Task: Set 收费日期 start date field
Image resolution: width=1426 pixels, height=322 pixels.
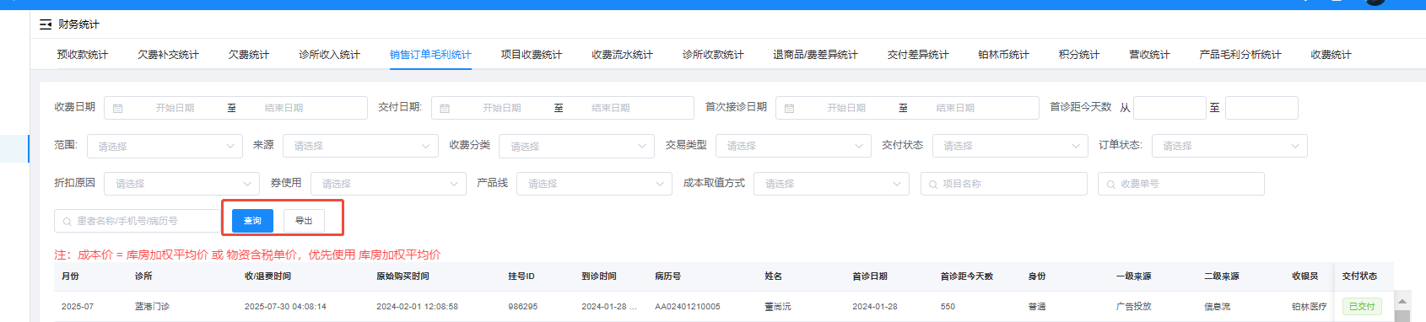Action: pos(175,109)
